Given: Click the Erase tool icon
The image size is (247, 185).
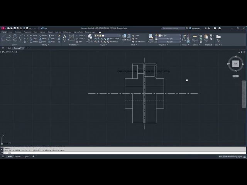Looking at the screenshot, I should pyautogui.click(x=59, y=35).
